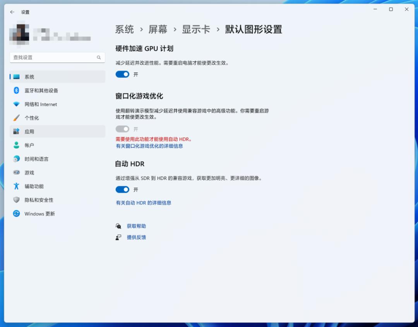Open 有关窗口化游戏优化的详细信息 link
418x327 pixels.
click(x=149, y=146)
